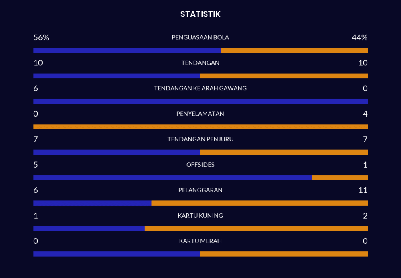Click the left-side offsides value 5
This screenshot has height=278, width=401.
[x=36, y=165]
